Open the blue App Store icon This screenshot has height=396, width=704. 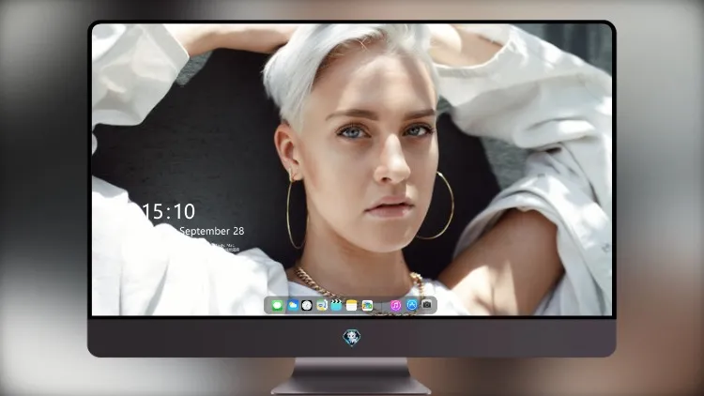[412, 305]
